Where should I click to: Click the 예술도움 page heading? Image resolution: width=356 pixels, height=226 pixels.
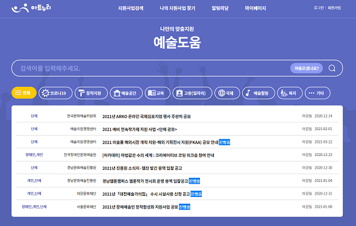pos(177,42)
